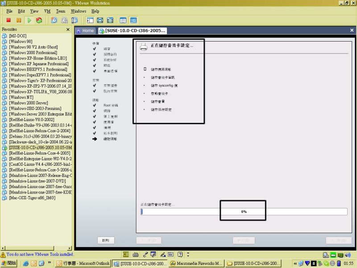The image size is (357, 268).
Task: Click the 說明 help button in SUSE installer
Action: coord(106,240)
